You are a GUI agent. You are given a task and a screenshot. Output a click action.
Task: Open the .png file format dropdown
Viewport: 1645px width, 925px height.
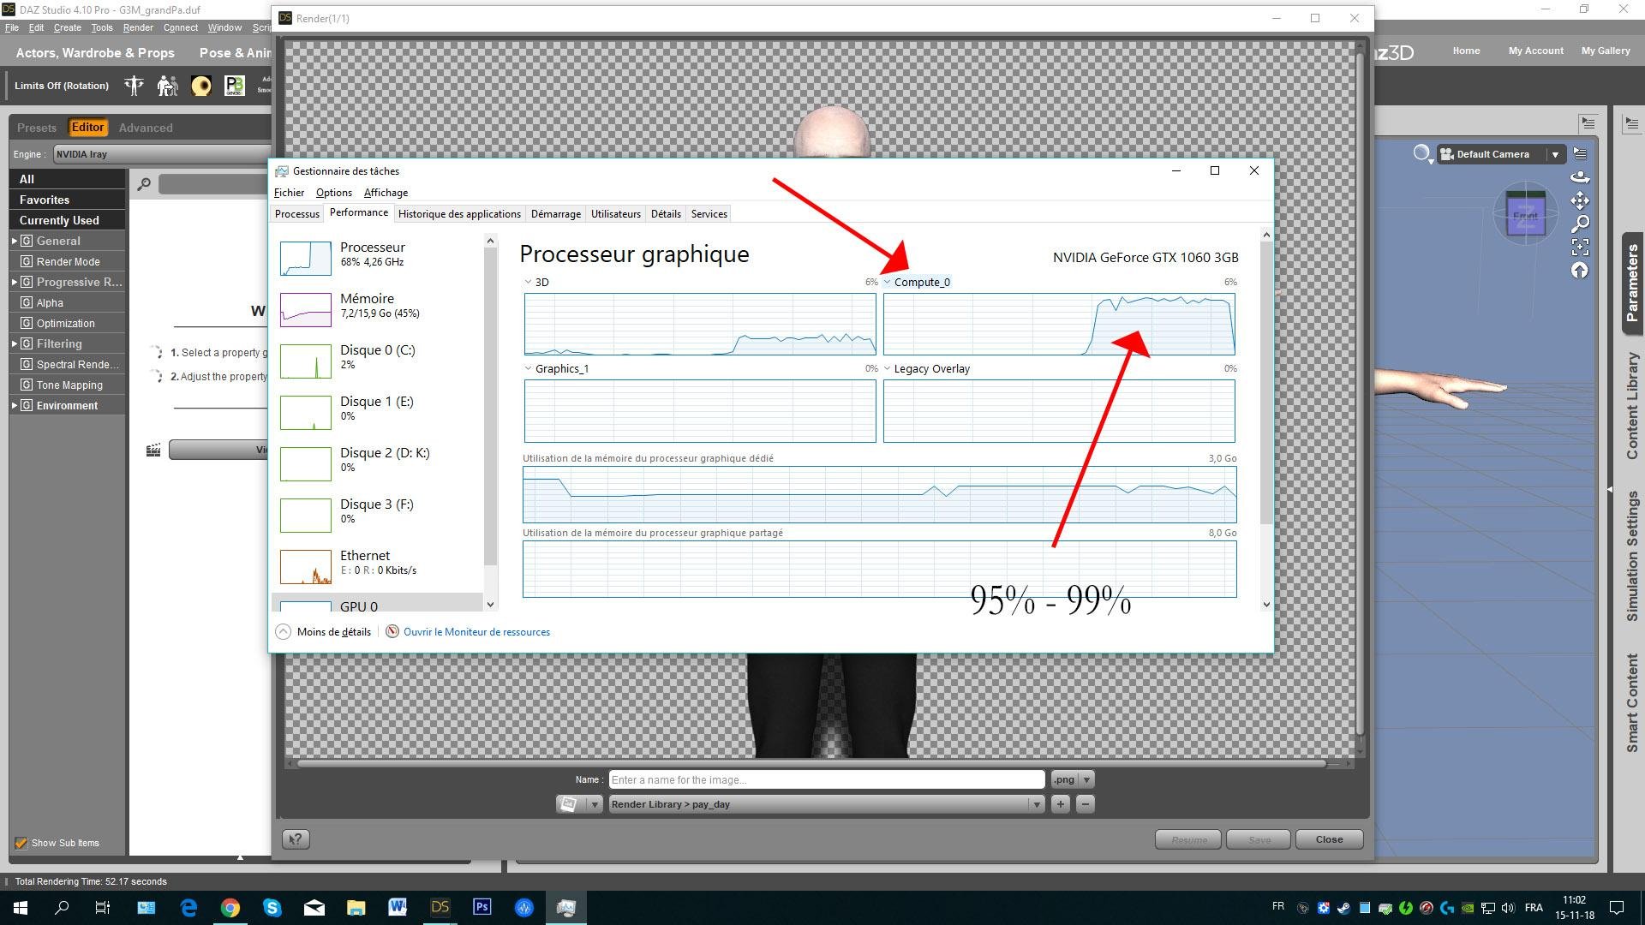(x=1086, y=779)
